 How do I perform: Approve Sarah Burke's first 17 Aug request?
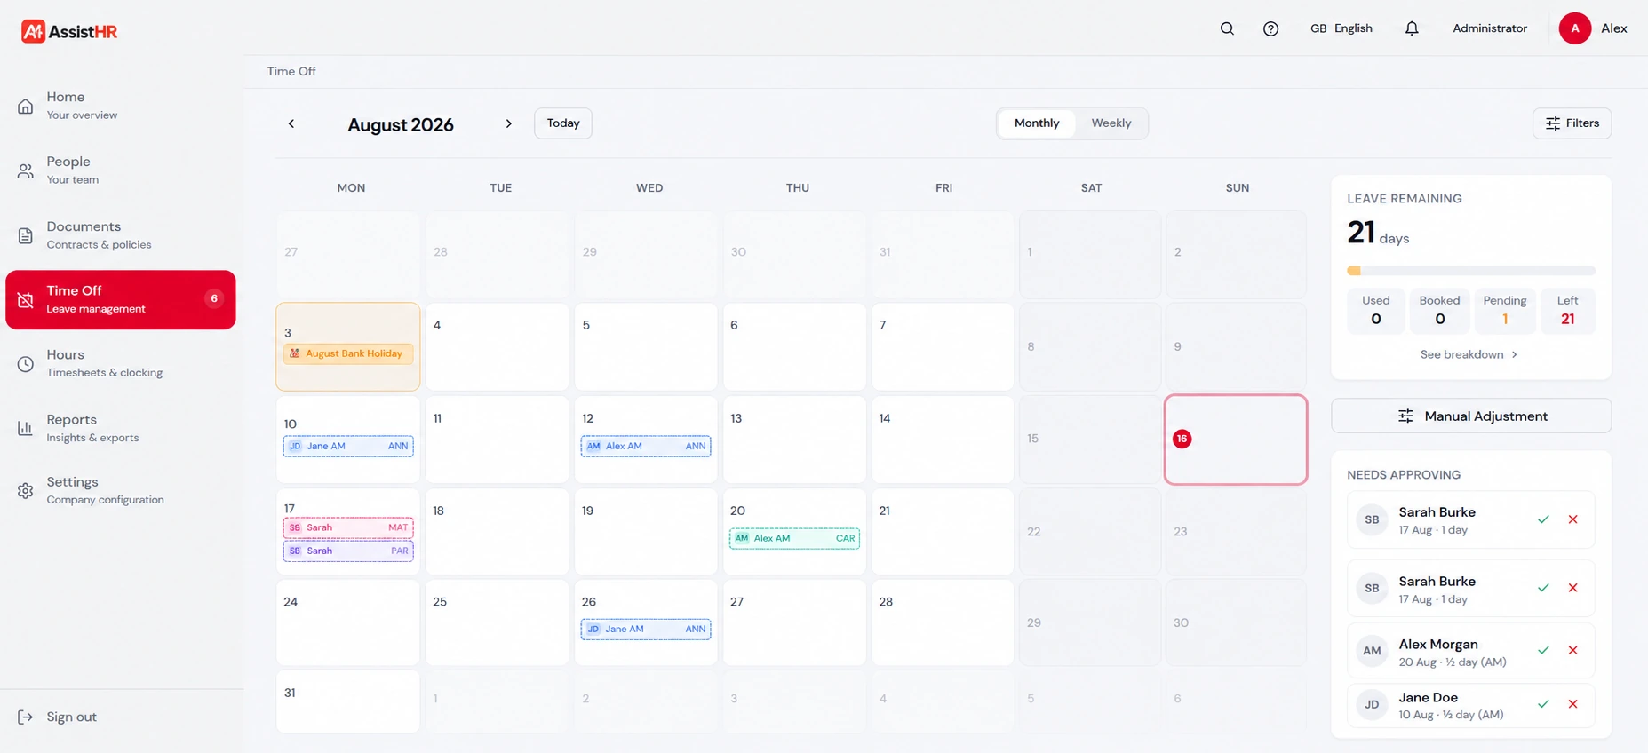(x=1543, y=519)
